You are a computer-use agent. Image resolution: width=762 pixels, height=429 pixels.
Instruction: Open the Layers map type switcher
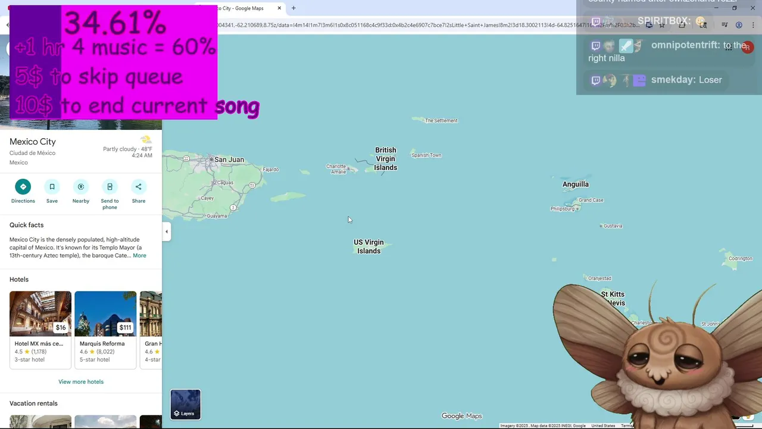pyautogui.click(x=185, y=405)
